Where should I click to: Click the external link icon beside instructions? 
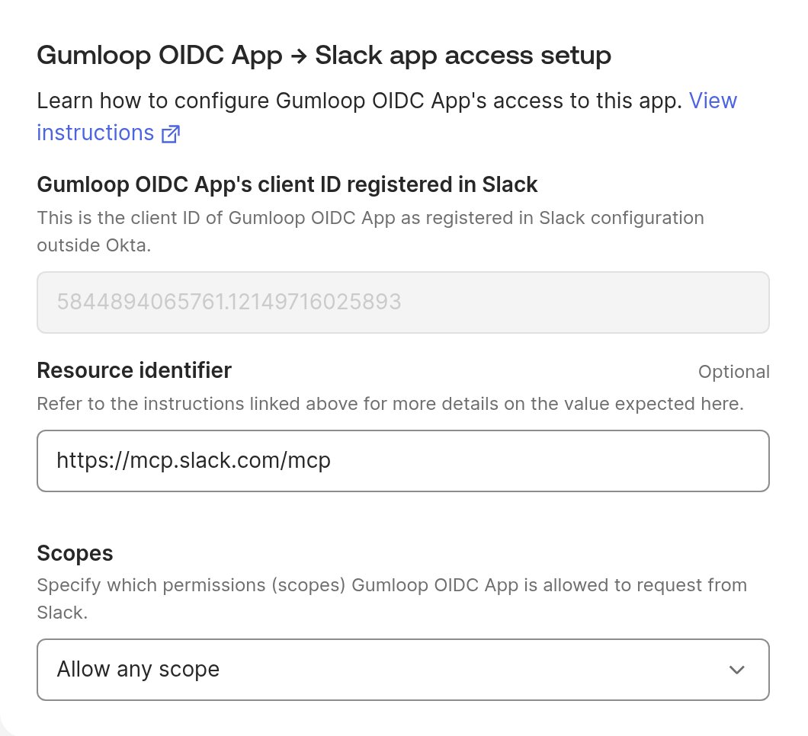coord(171,134)
